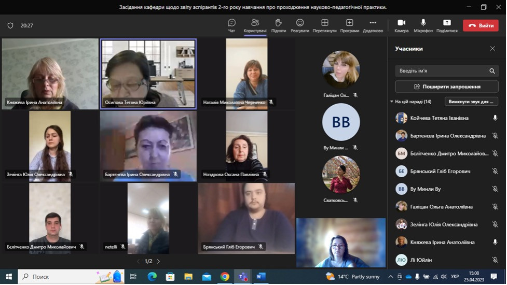The width and height of the screenshot is (507, 285).
Task: Select netelli video tile
Action: pos(148,219)
